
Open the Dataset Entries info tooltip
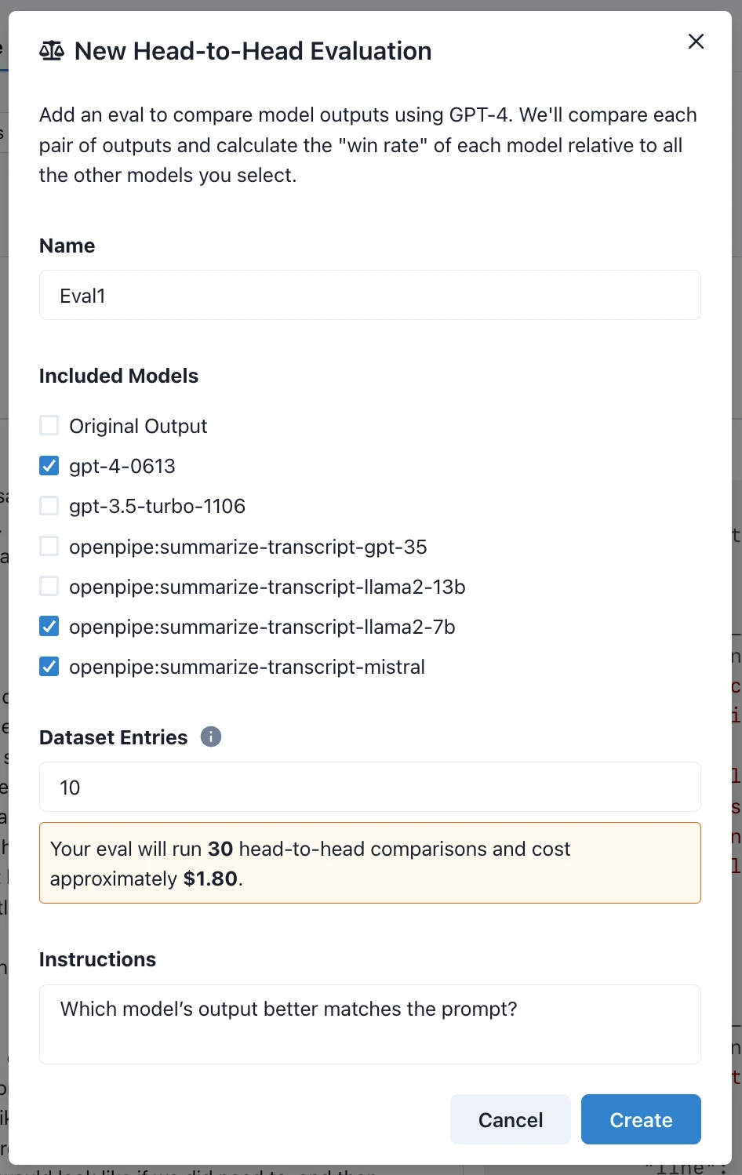pyautogui.click(x=210, y=737)
